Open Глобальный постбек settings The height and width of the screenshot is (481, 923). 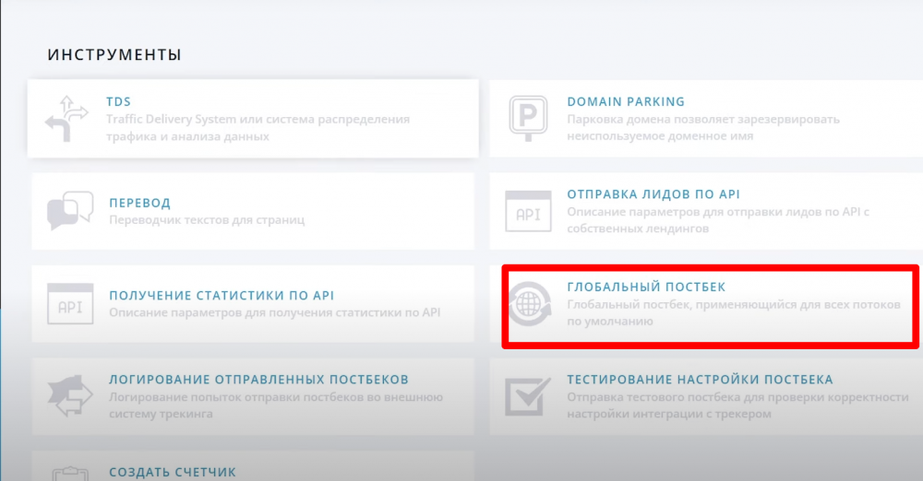click(x=646, y=287)
